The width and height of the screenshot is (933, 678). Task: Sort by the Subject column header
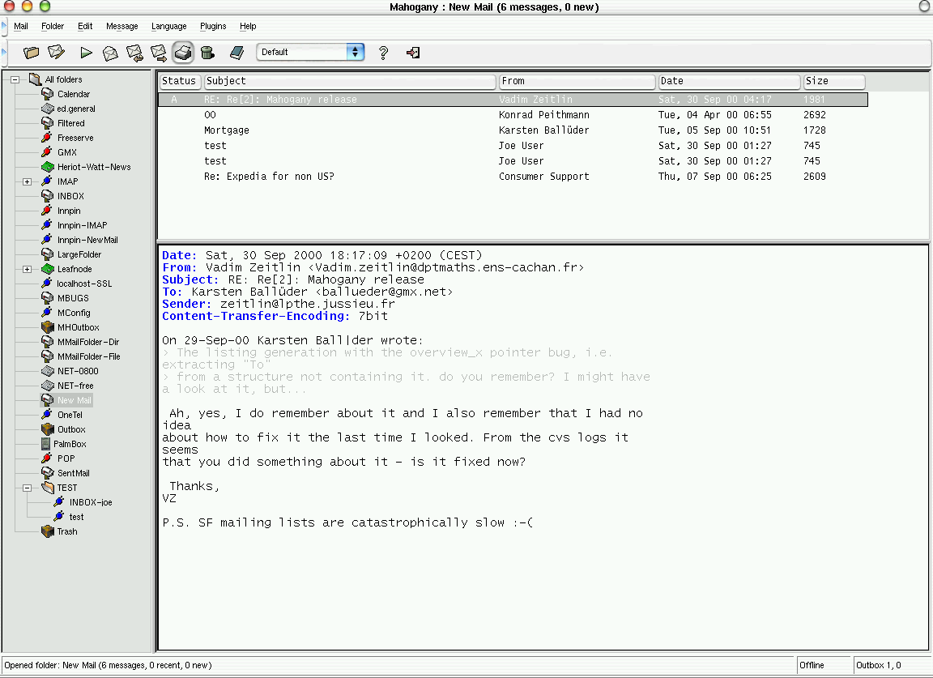coord(350,81)
